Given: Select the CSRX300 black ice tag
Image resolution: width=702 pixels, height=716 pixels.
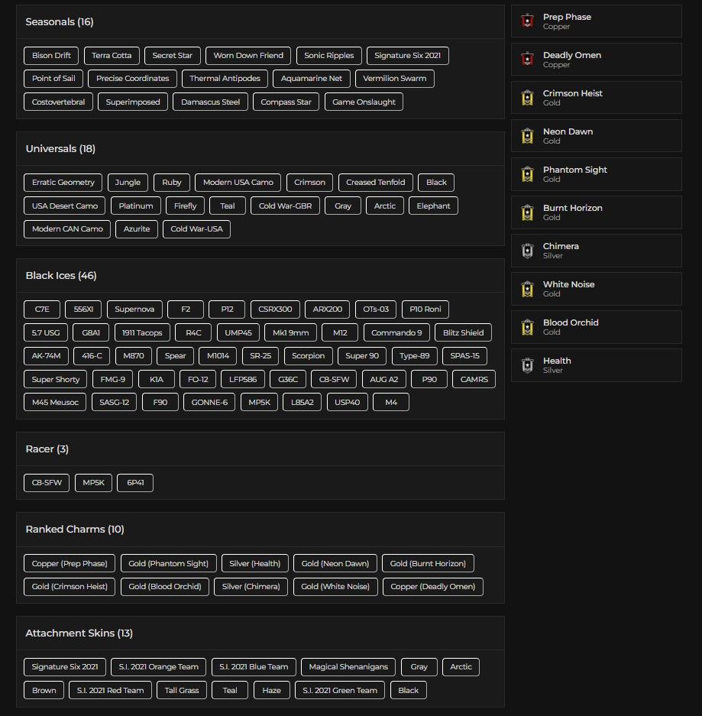Looking at the screenshot, I should [x=275, y=309].
